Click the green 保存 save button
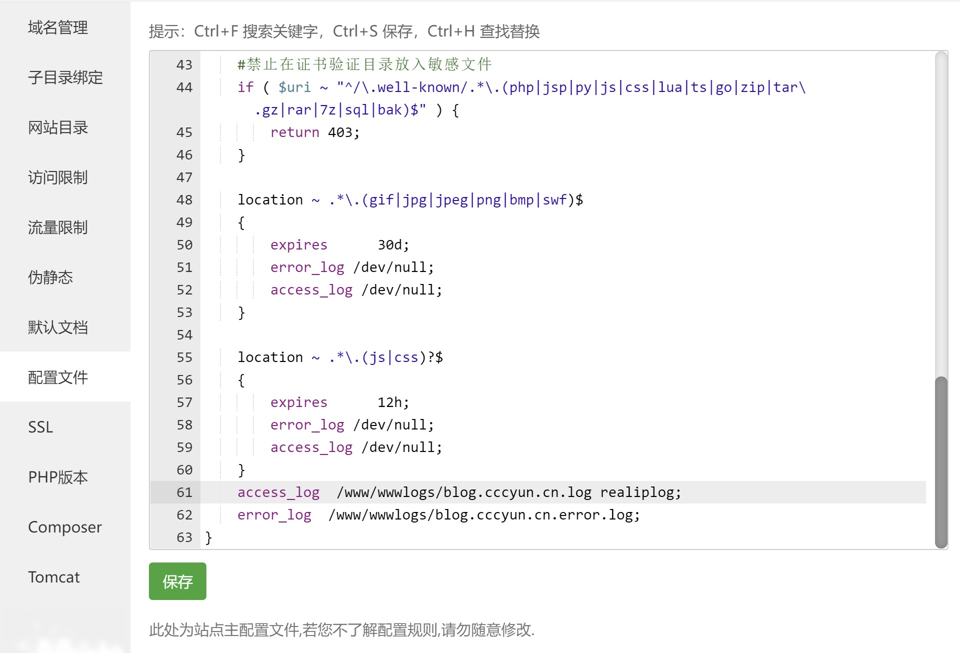 point(177,581)
